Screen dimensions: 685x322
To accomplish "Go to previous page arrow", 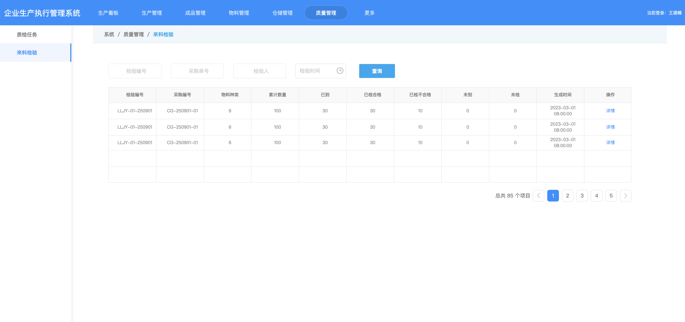I will point(538,196).
